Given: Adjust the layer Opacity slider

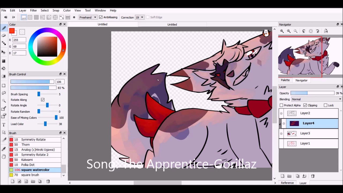Looking at the screenshot, I should pyautogui.click(x=312, y=93).
